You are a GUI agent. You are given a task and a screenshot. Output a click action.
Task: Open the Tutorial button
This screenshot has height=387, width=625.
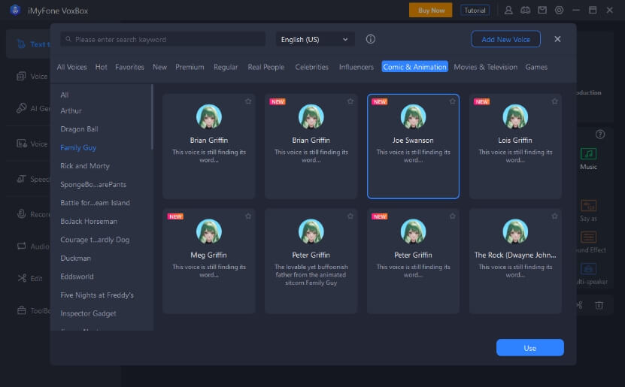[475, 11]
